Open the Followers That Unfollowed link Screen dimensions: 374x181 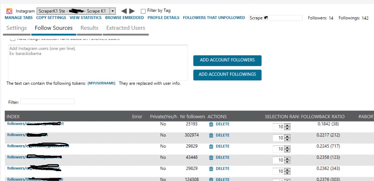214,18
